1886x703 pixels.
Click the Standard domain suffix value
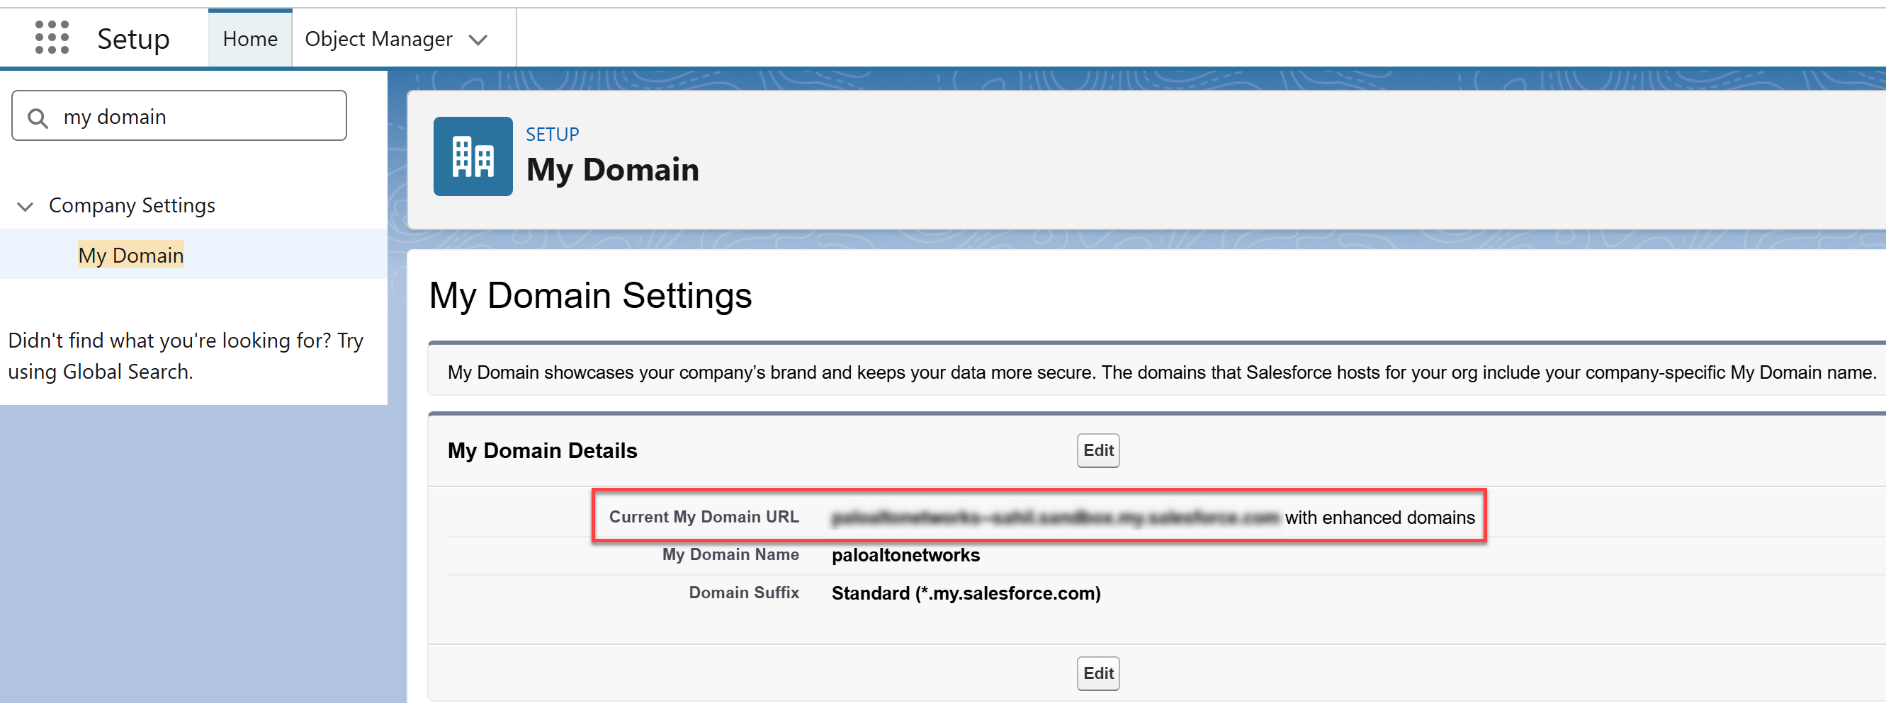pyautogui.click(x=965, y=593)
